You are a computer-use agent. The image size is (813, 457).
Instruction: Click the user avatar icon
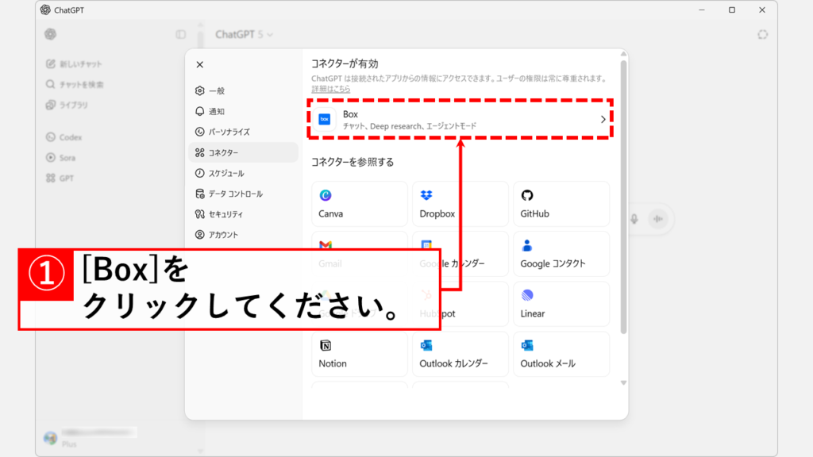(50, 438)
